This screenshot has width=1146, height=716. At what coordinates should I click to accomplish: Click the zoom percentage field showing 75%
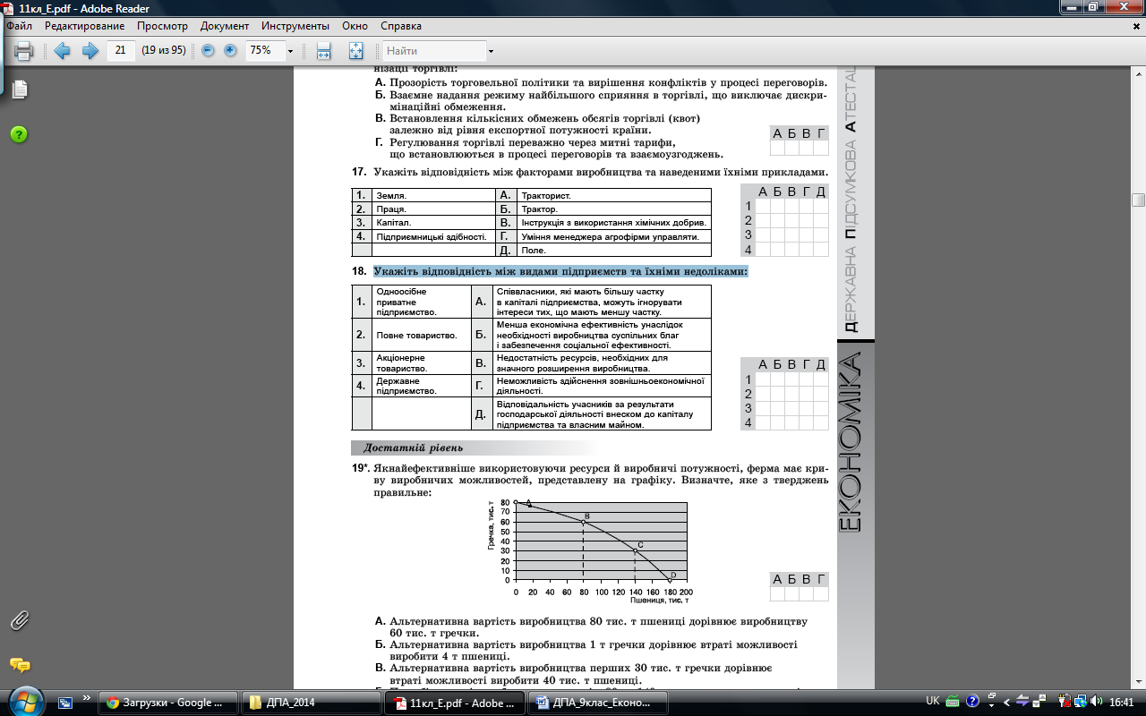pyautogui.click(x=265, y=51)
